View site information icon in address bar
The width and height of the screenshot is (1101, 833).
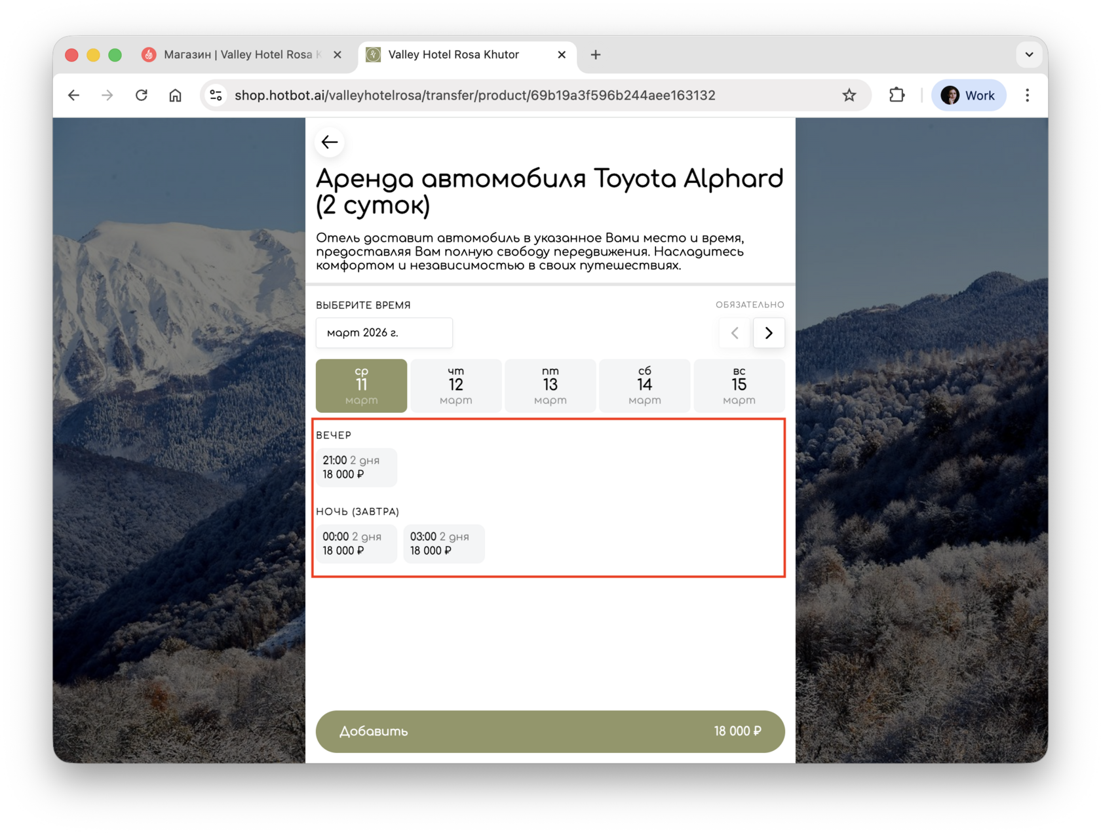[x=216, y=96]
